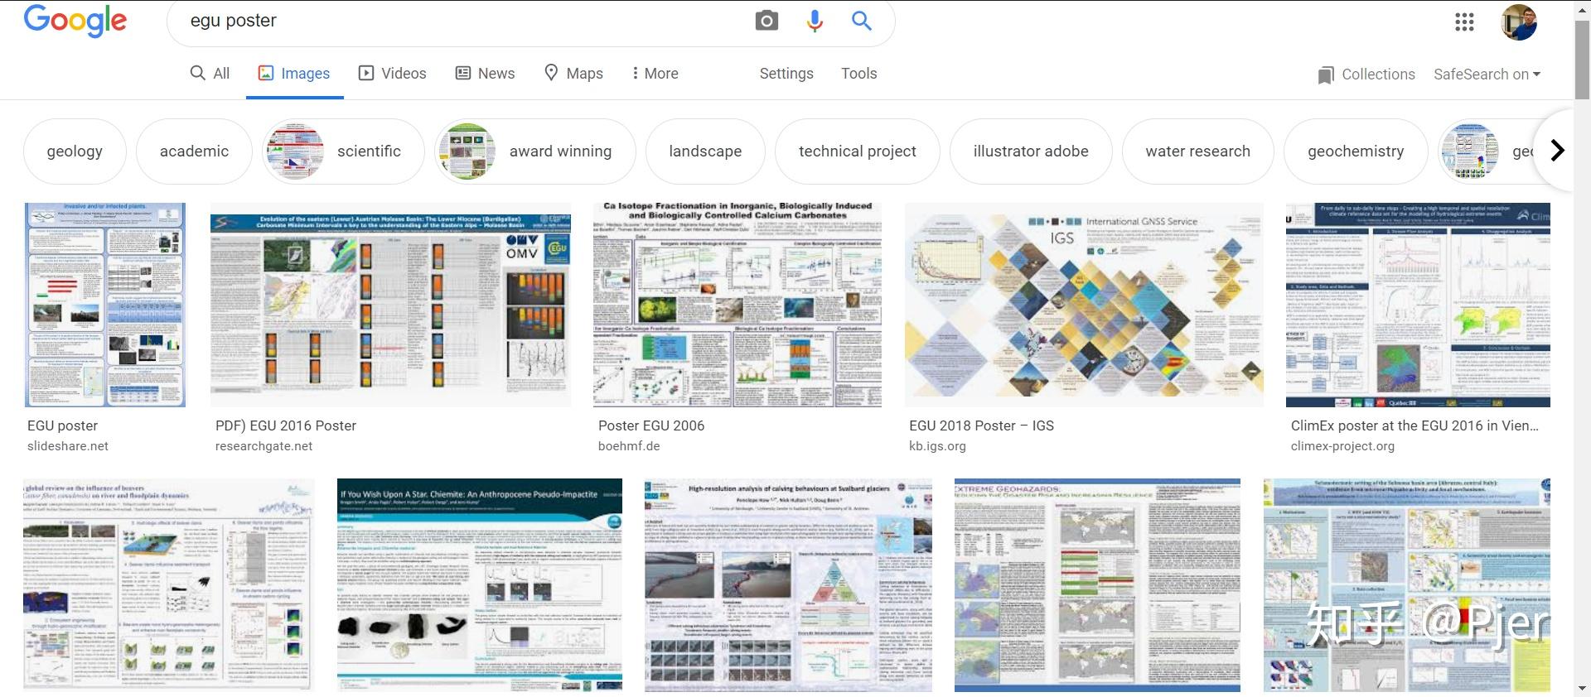The width and height of the screenshot is (1591, 697).
Task: Open the News tab
Action: tap(486, 73)
